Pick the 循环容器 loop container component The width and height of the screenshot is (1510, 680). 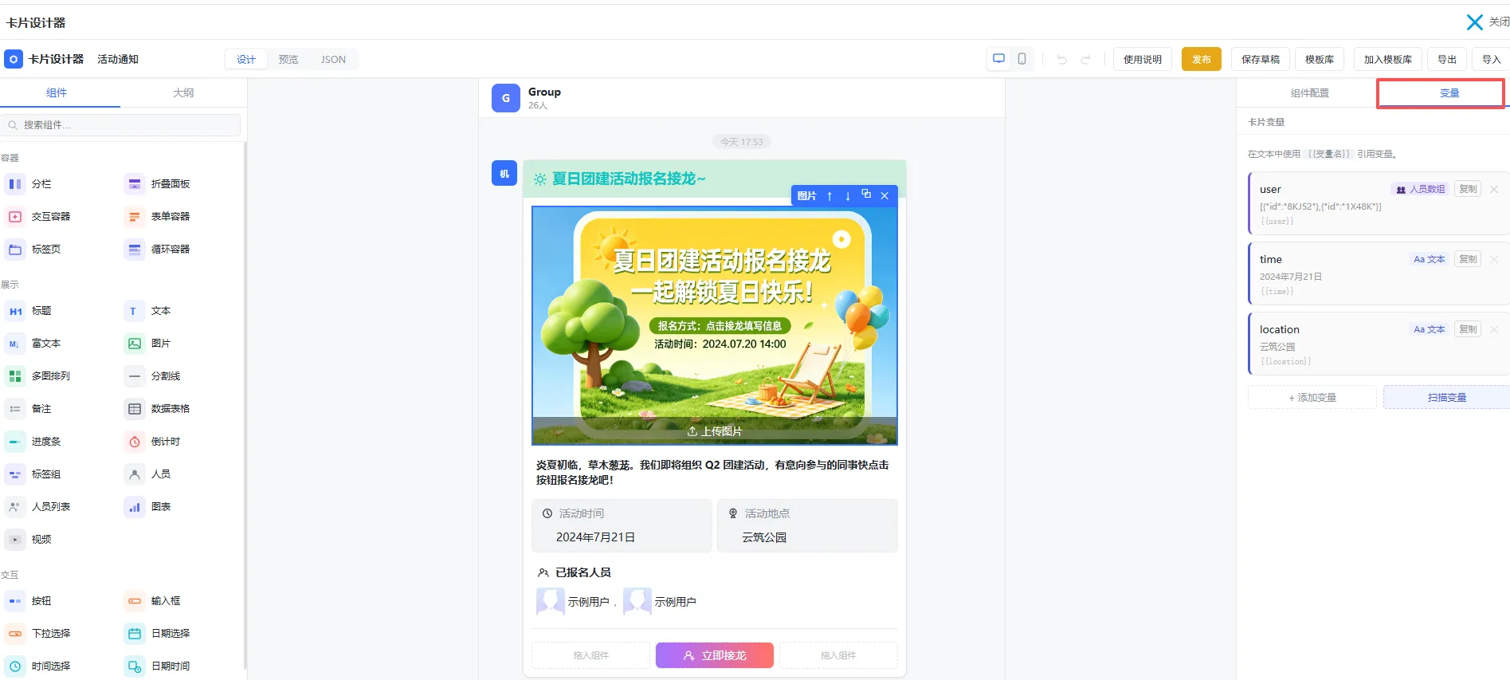[x=158, y=250]
